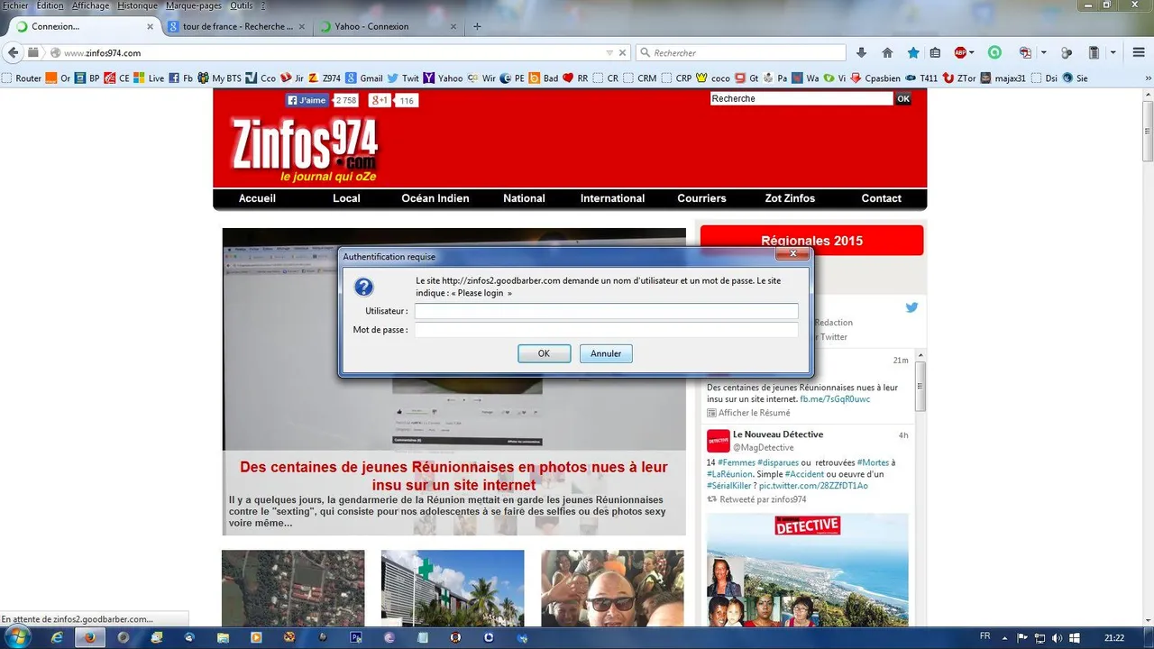Click the Facebook J'aime button
1154x649 pixels.
(x=307, y=100)
